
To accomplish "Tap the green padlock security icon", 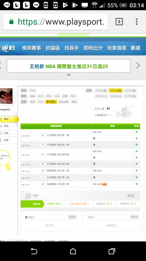I will point(11,21).
